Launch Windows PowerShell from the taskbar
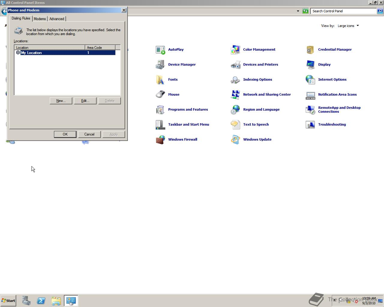This screenshot has height=307, width=384. pyautogui.click(x=41, y=301)
